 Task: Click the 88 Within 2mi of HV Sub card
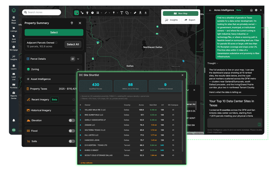tap(130, 86)
